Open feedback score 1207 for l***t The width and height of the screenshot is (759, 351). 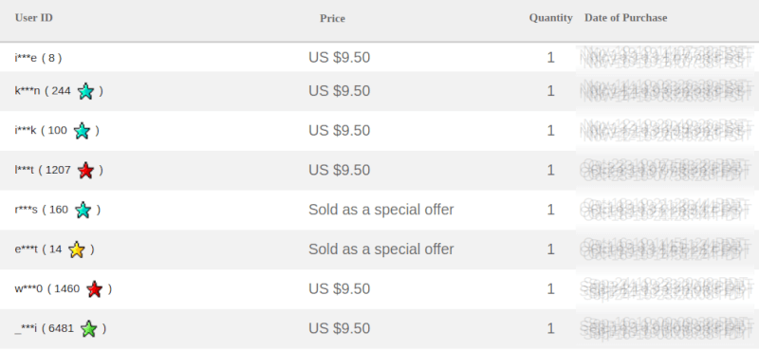point(58,171)
